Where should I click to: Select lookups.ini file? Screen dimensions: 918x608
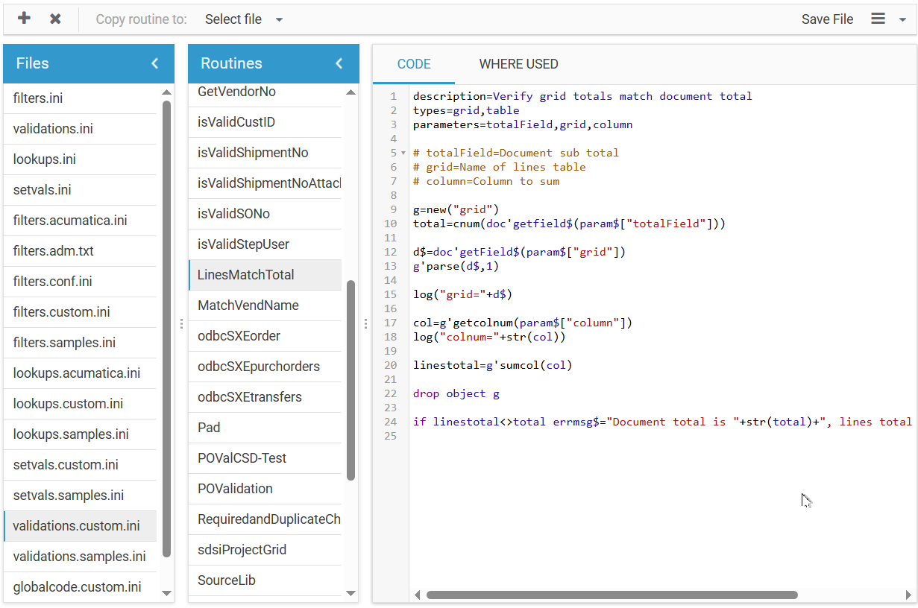pyautogui.click(x=80, y=159)
